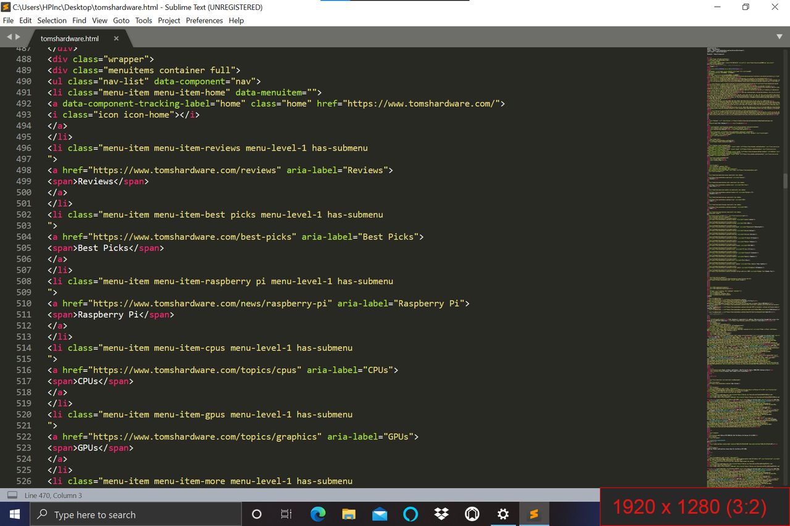Open the Mail app in taskbar
The image size is (790, 526).
tap(380, 514)
